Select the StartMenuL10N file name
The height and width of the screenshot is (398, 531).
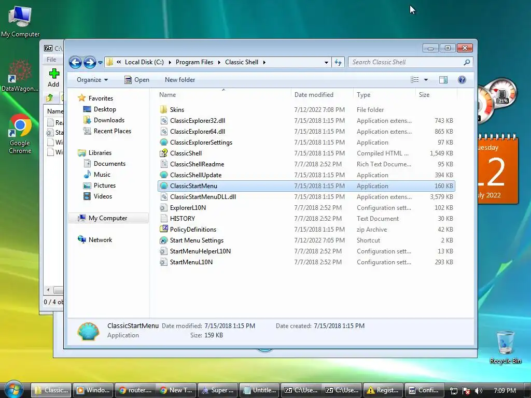point(191,262)
